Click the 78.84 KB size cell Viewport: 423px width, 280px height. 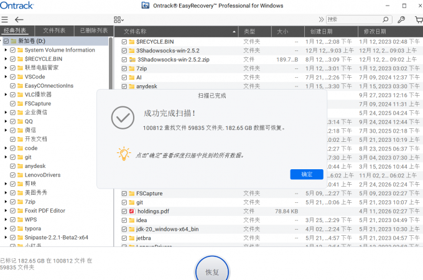click(287, 211)
